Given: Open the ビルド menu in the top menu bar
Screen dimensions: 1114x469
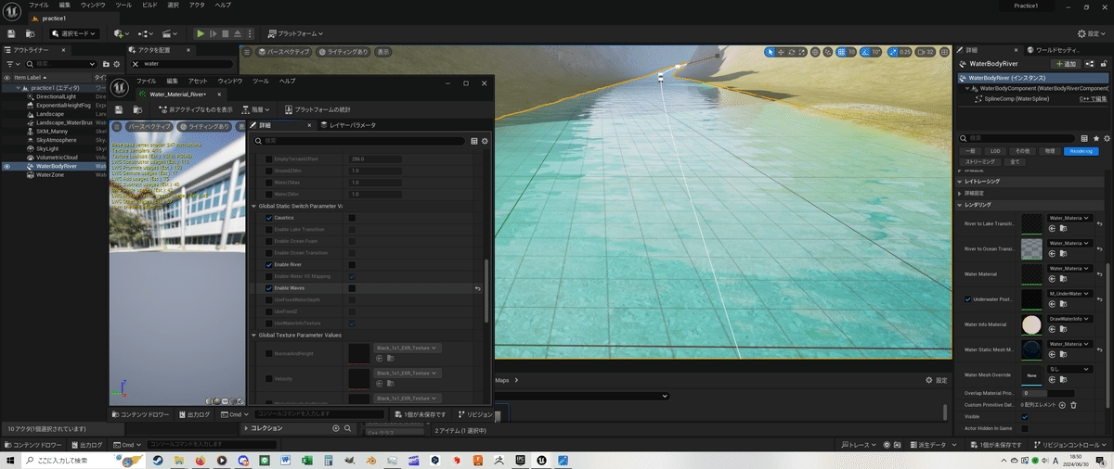Looking at the screenshot, I should [x=149, y=5].
